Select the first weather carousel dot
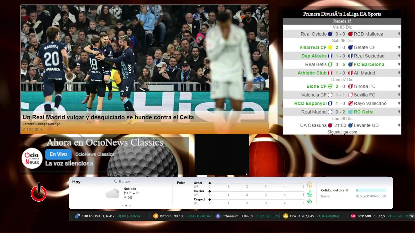 coord(123,205)
